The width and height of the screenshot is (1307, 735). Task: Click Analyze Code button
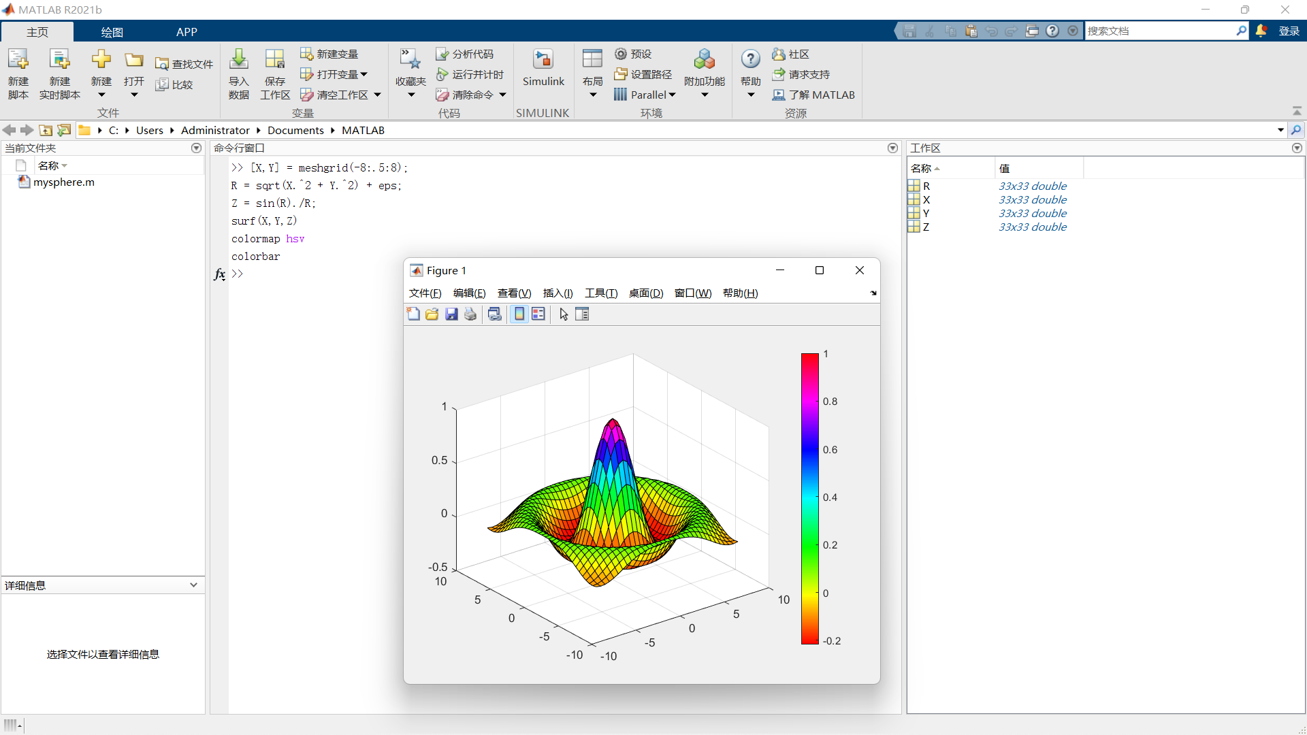coord(465,54)
